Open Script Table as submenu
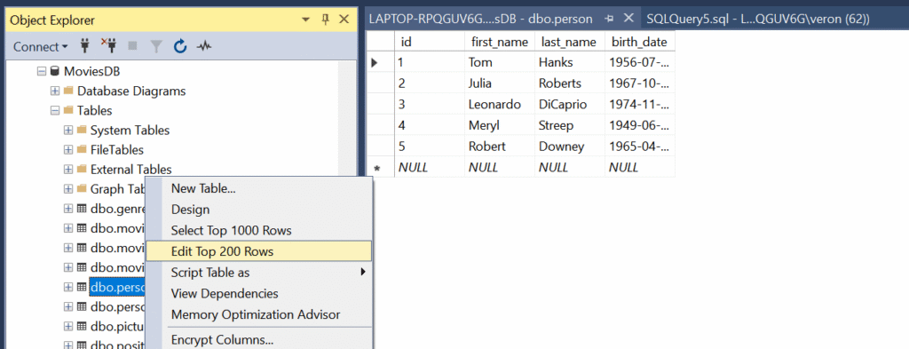The width and height of the screenshot is (909, 349). tap(258, 272)
